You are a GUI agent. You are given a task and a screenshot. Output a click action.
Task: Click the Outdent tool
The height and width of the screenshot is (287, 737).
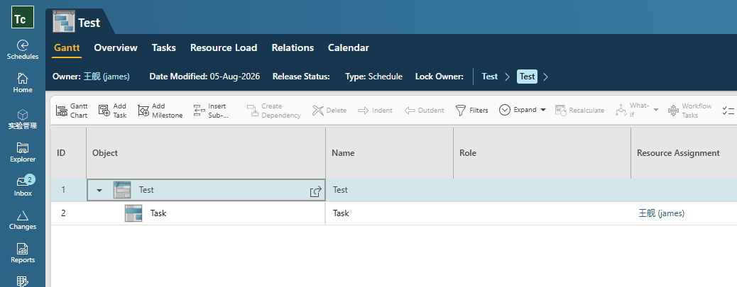(424, 111)
